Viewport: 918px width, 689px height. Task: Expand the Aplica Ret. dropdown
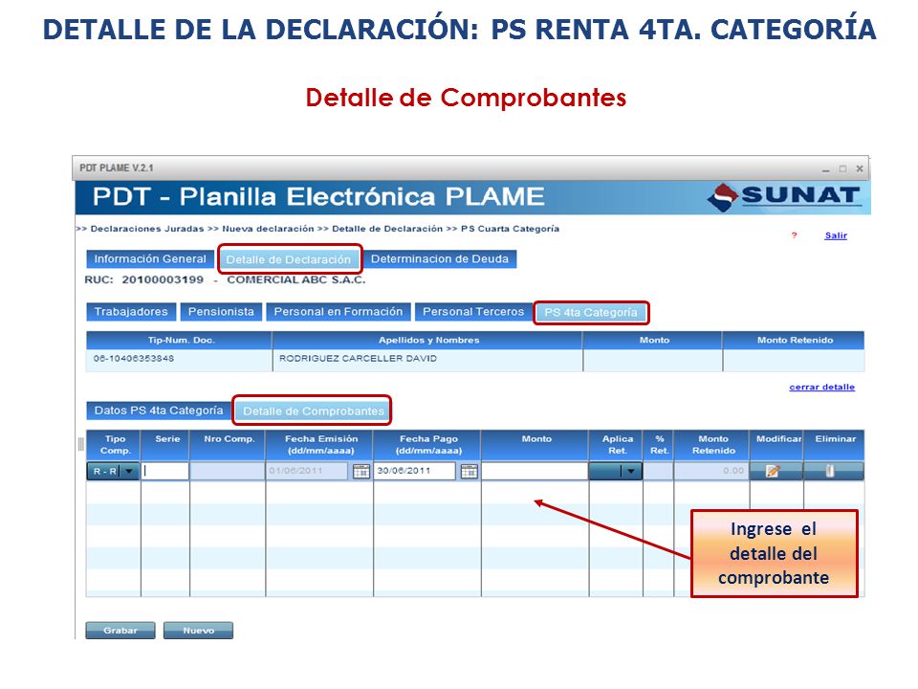click(630, 471)
